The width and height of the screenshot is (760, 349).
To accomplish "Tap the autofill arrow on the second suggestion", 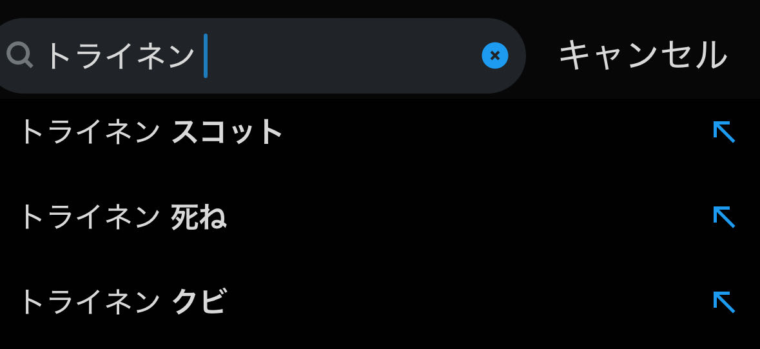I will 724,217.
